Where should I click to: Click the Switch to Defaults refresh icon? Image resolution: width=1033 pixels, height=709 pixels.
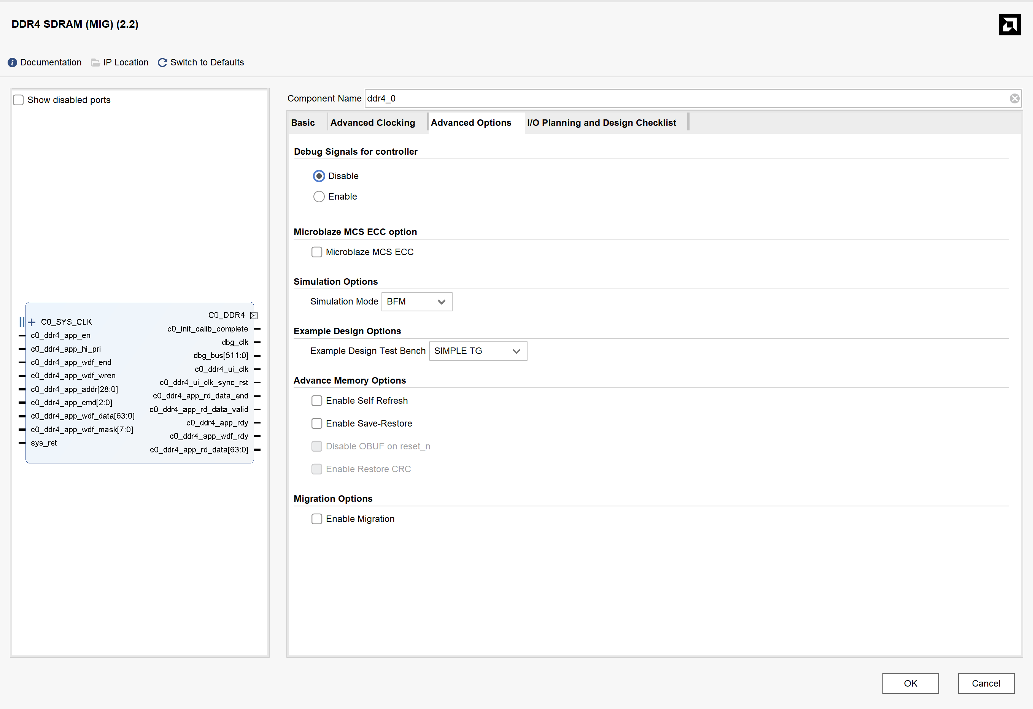point(163,63)
